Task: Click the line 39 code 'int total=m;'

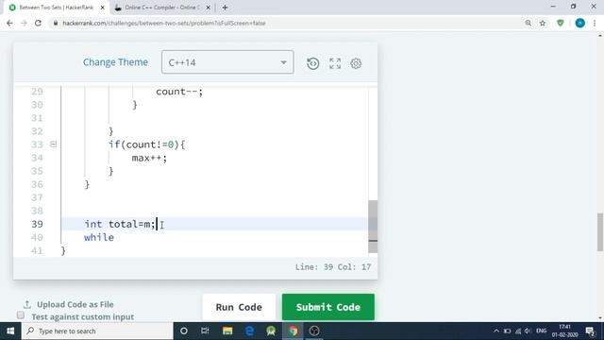Action: click(120, 224)
